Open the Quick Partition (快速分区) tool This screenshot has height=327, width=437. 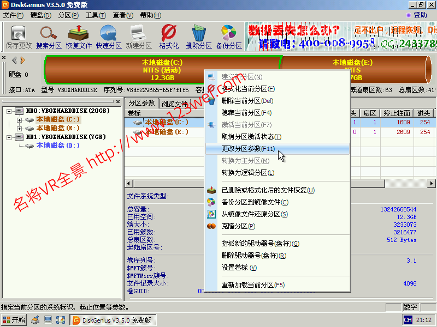pyautogui.click(x=109, y=36)
